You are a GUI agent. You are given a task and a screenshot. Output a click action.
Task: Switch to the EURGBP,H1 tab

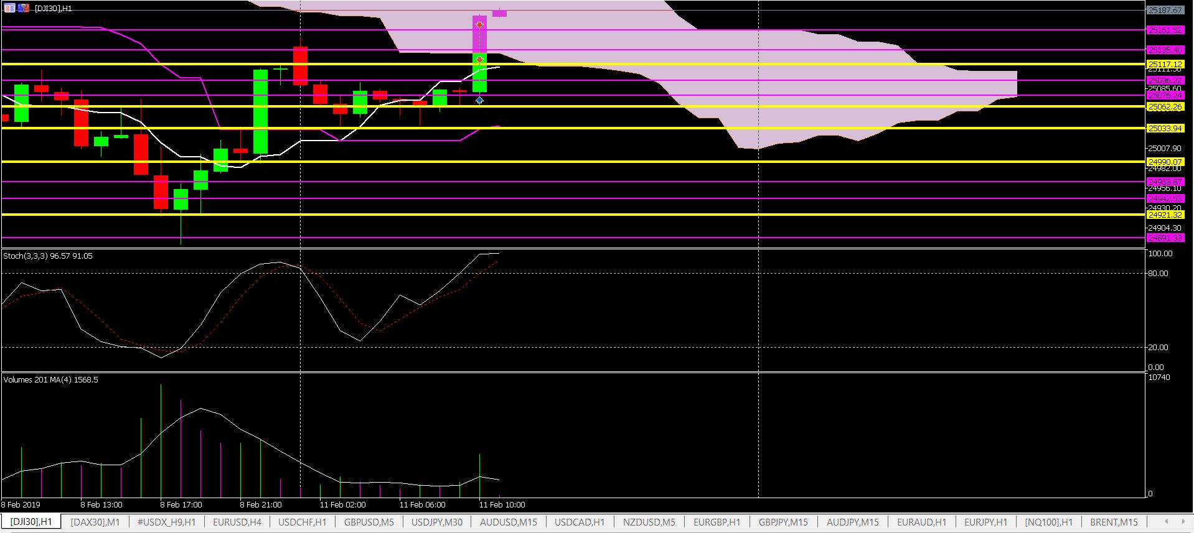(x=717, y=522)
